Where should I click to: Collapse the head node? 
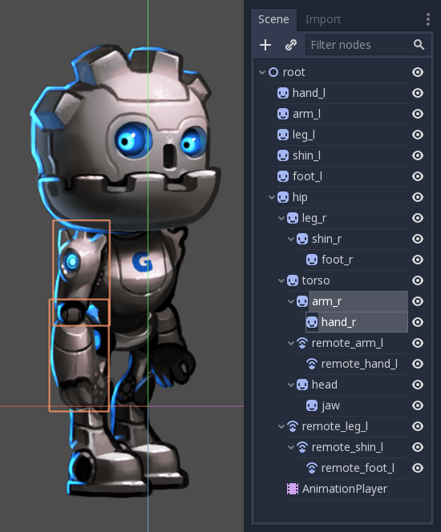(290, 385)
